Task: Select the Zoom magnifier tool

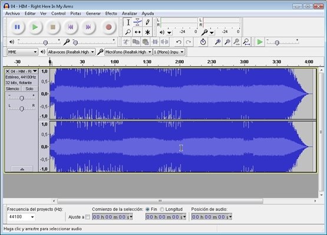Action: tap(128, 32)
